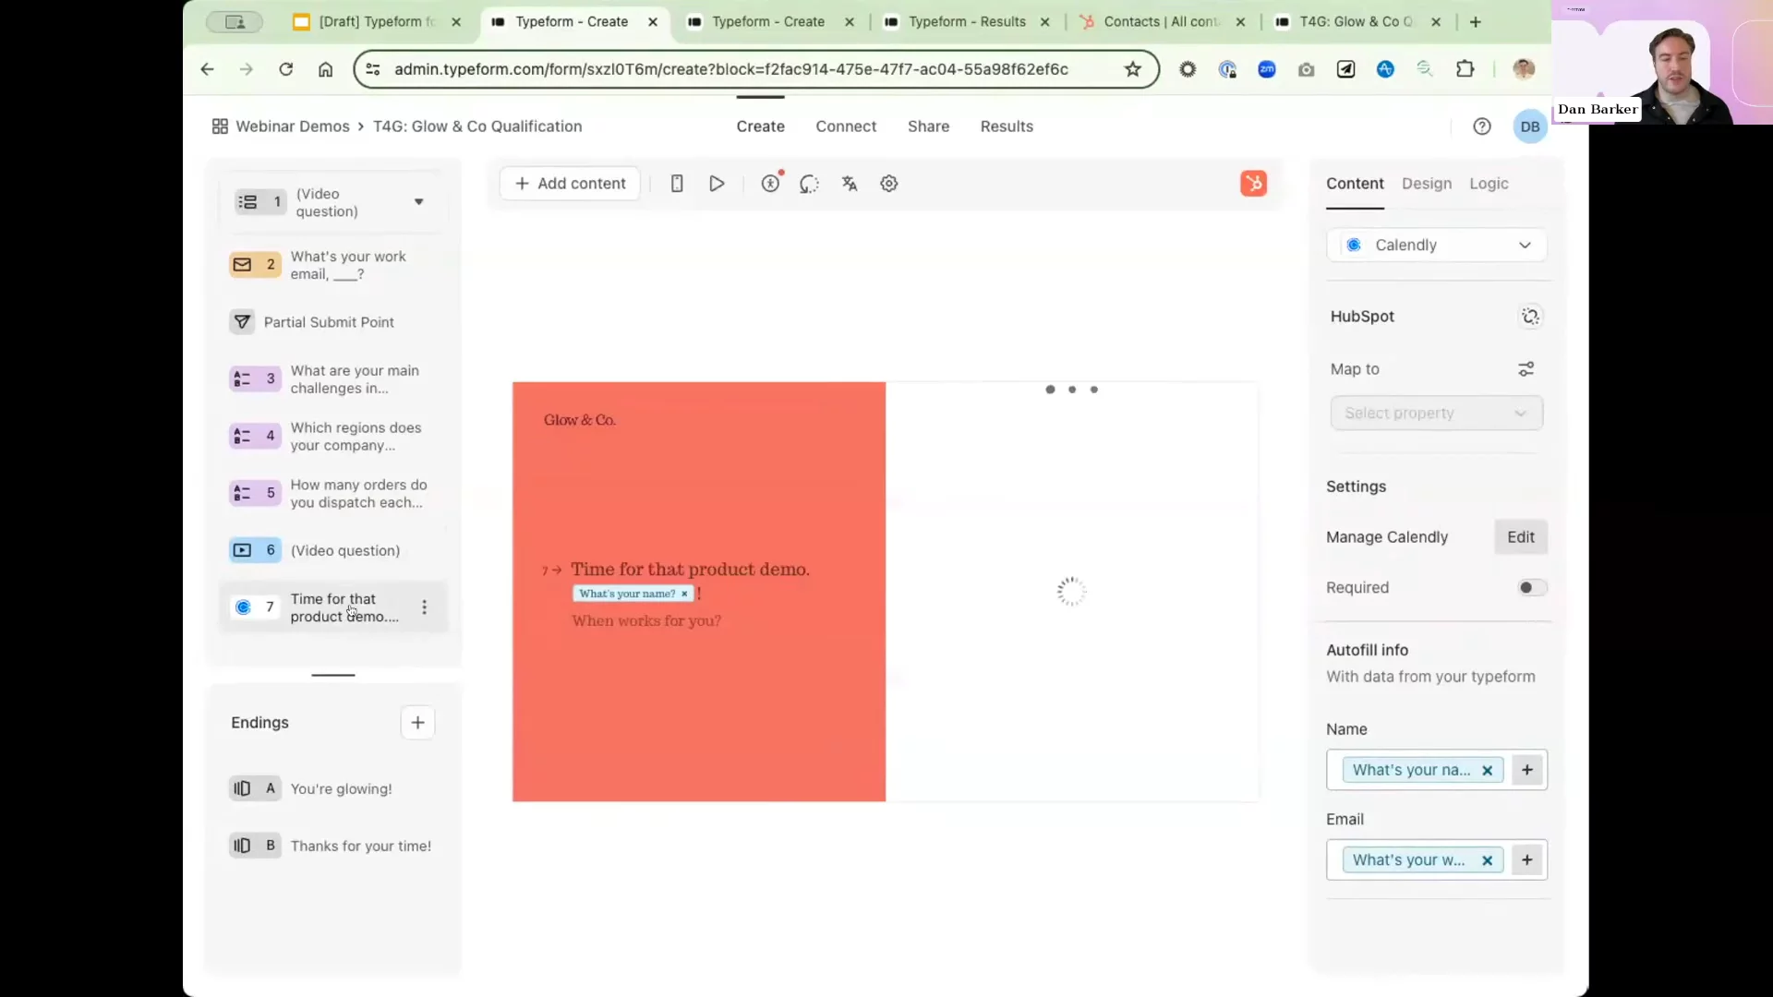The width and height of the screenshot is (1773, 997).
Task: Remove the Name autofill variable tag
Action: [x=1487, y=771]
